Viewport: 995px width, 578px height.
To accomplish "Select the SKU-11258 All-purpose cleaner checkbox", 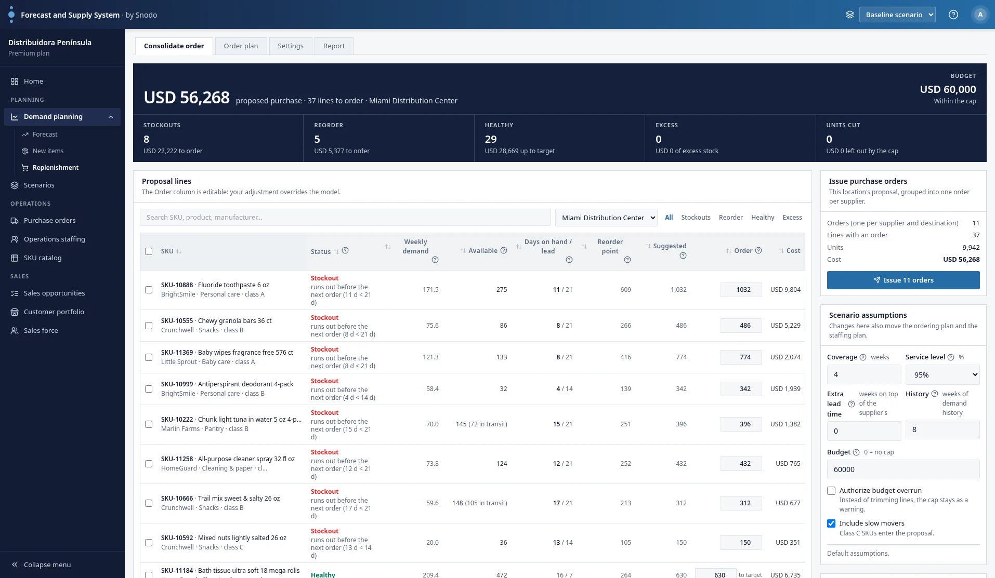I will pyautogui.click(x=149, y=464).
